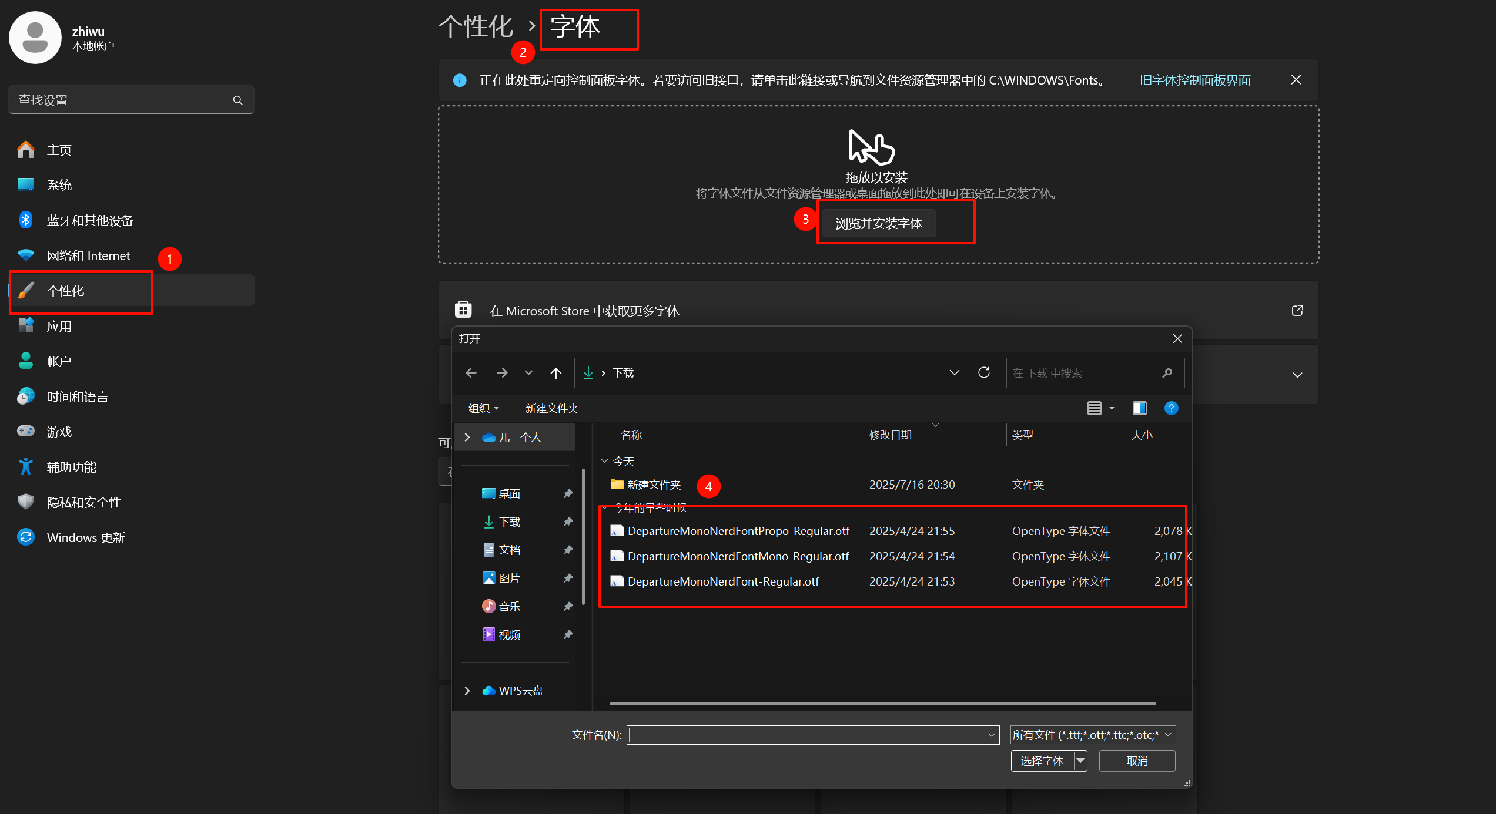Select 下载 in the navigation pane

pos(509,522)
